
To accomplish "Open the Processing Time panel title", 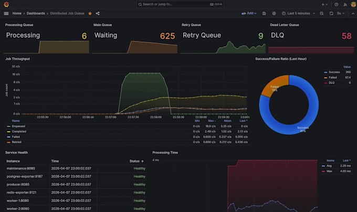I will coord(165,152).
